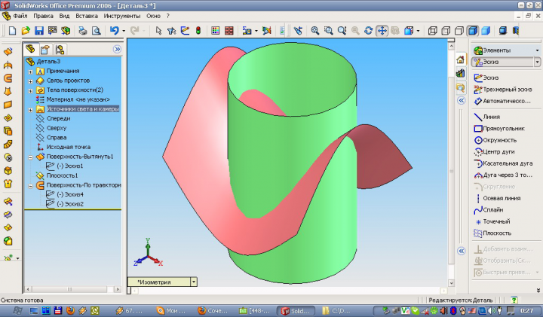Open a file with the folder icon
Screen dimensions: 543x317
(26, 31)
